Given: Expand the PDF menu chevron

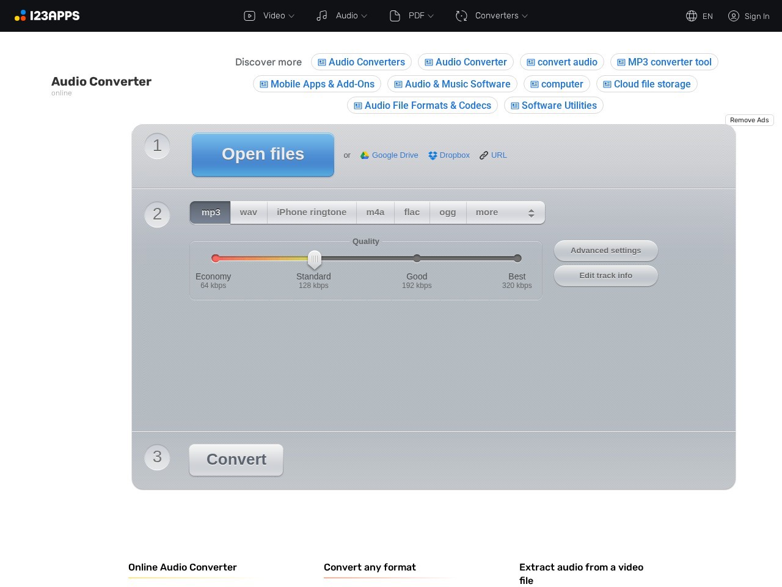Looking at the screenshot, I should point(431,17).
